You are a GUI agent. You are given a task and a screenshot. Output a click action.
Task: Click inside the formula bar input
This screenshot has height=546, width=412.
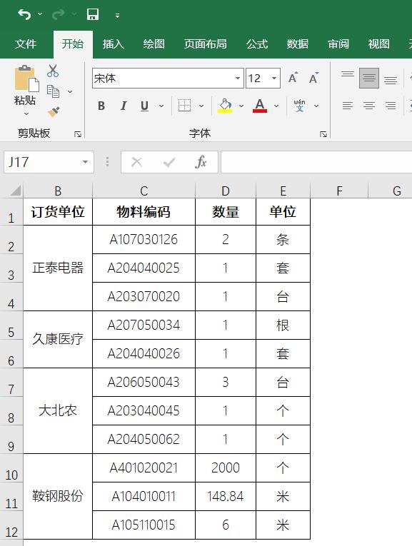(x=316, y=162)
